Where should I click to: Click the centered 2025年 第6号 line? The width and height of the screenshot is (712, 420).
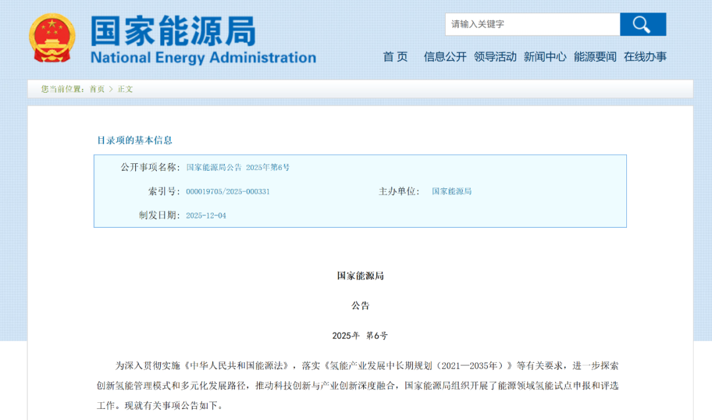[360, 336]
